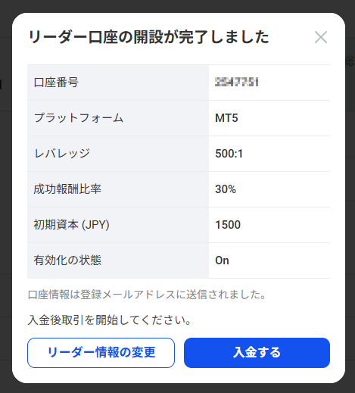Image resolution: width=355 pixels, height=393 pixels.
Task: Select the 30% success fee value
Action: tap(226, 189)
